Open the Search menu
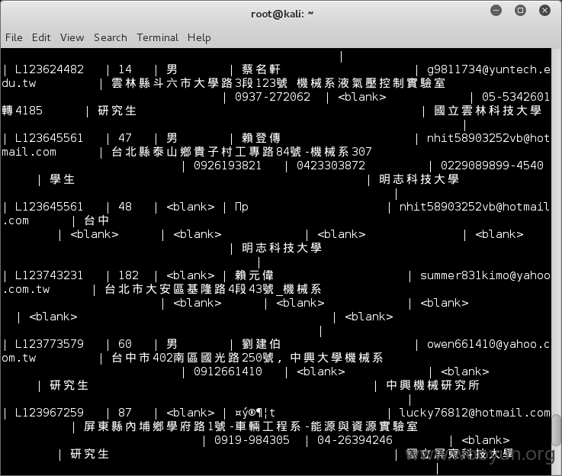Screen dimensions: 562x476 click(111, 37)
